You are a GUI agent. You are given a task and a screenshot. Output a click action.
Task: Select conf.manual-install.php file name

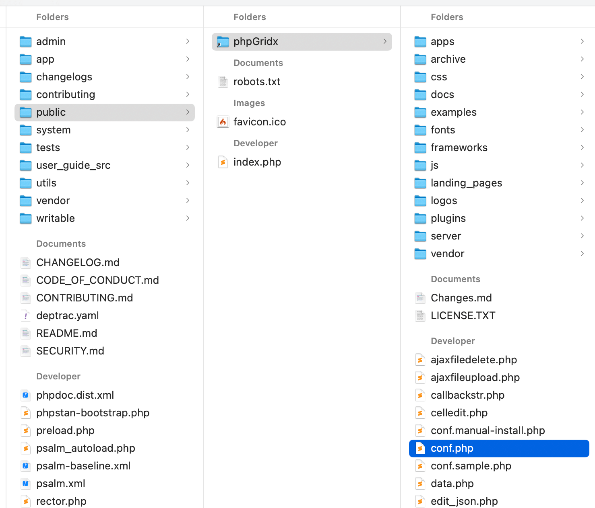pos(488,430)
